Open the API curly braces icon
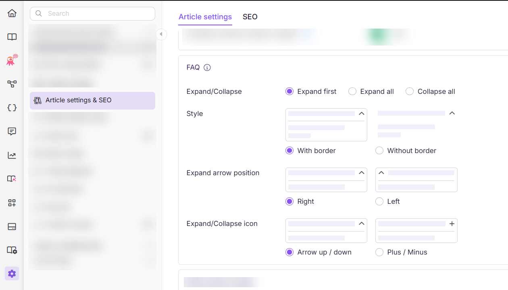Image resolution: width=508 pixels, height=290 pixels. point(12,108)
